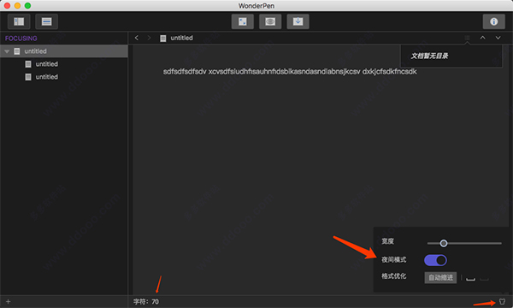Add a new document with the plus icon

9,302
